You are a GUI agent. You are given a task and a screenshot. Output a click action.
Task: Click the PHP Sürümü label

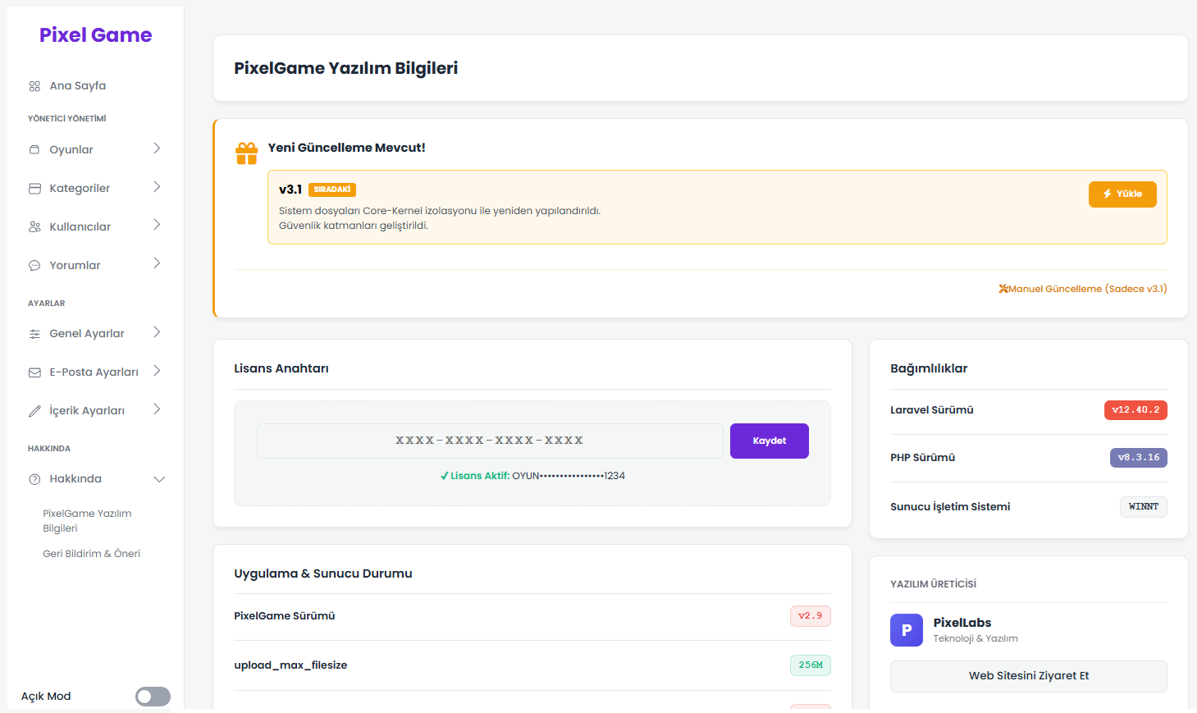pyautogui.click(x=923, y=458)
